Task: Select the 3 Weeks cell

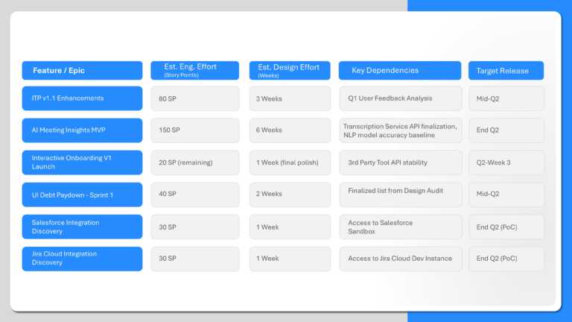Action: point(290,98)
